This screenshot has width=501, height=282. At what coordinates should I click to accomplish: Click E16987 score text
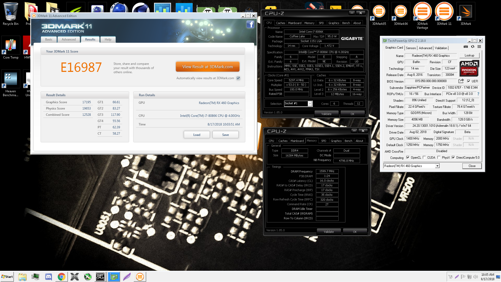pos(81,67)
